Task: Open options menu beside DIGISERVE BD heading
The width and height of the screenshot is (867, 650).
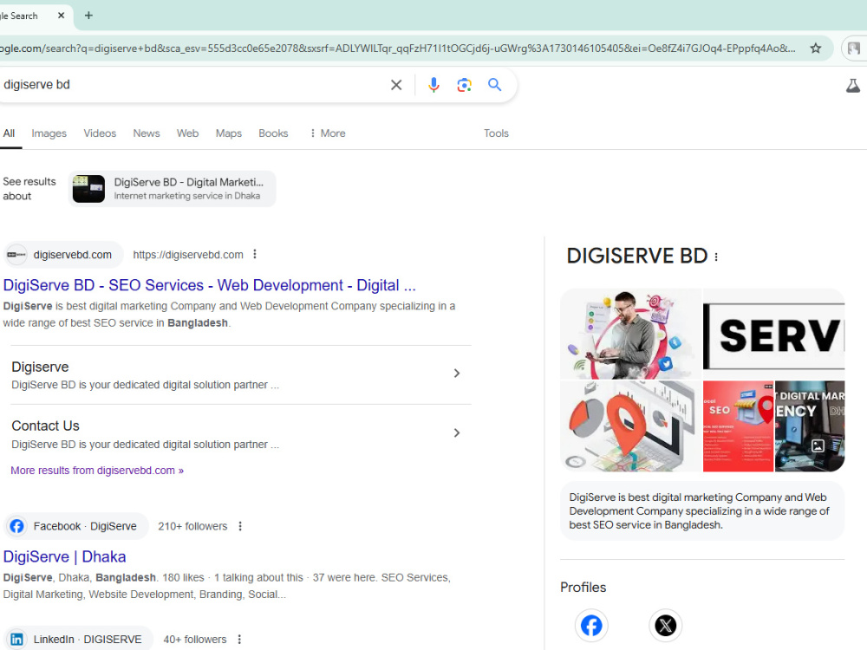Action: click(x=716, y=257)
